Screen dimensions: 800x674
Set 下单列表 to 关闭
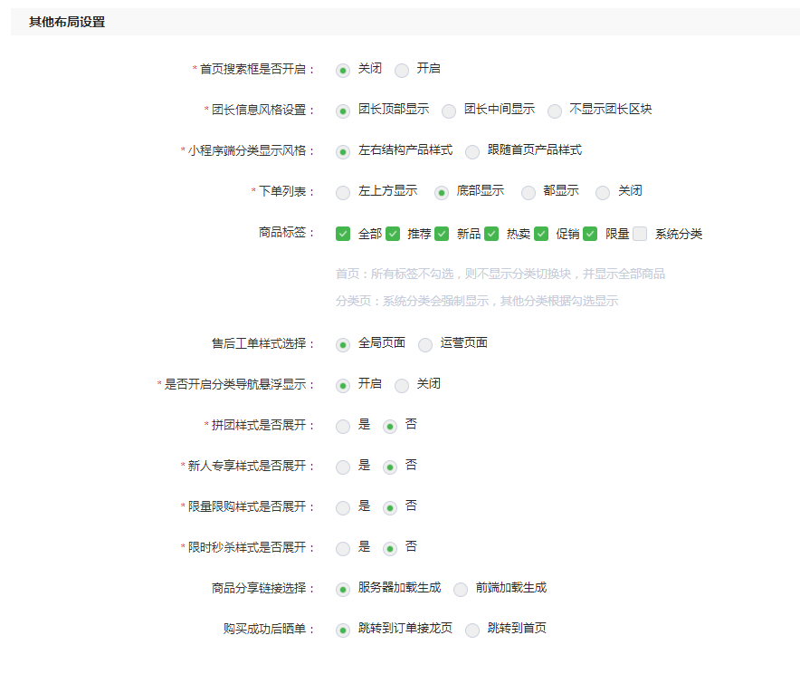[x=603, y=192]
